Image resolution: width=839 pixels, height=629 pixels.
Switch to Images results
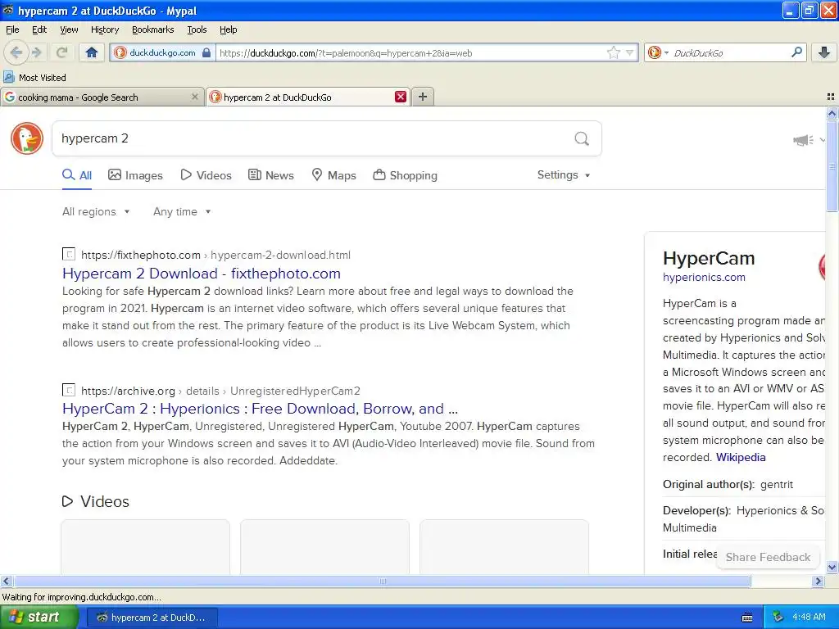[135, 175]
